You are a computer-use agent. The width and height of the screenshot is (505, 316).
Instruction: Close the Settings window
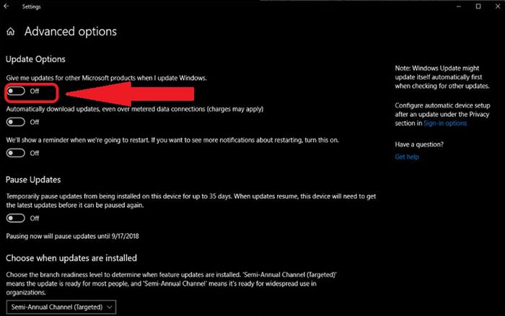(x=498, y=6)
